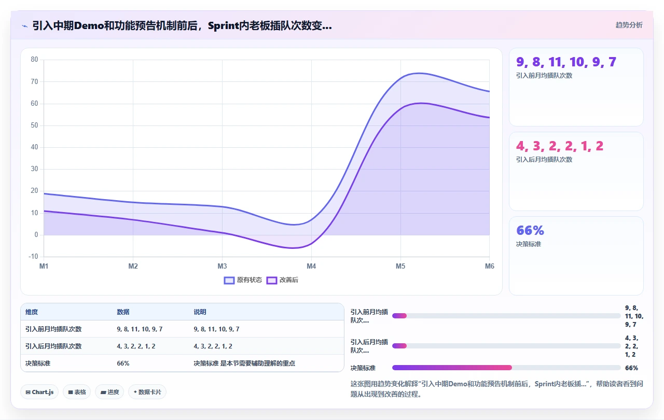664x420 pixels.
Task: Click the 决策标准 是本节需要辅助理解的重点 cell
Action: coord(244,363)
